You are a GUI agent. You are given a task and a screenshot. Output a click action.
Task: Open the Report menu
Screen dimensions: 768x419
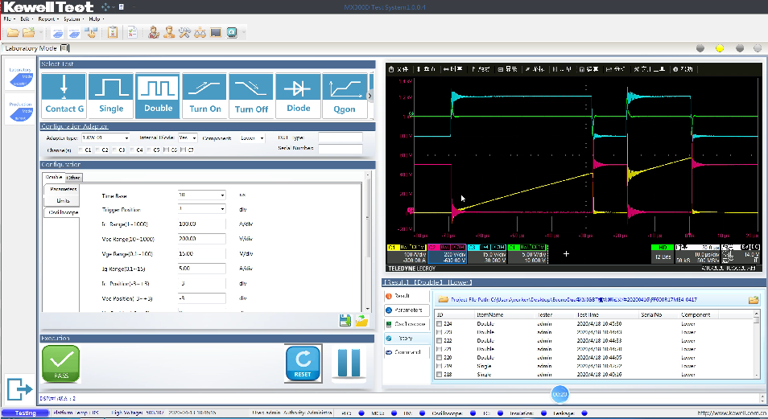pos(47,18)
